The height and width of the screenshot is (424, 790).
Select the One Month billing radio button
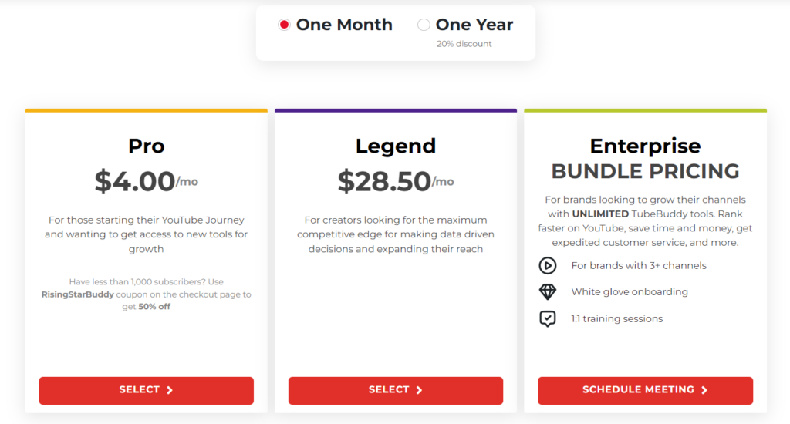pos(284,25)
